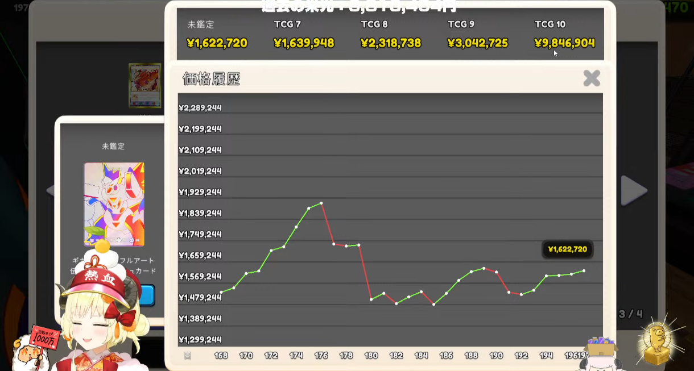Select the card thumbnail at top left

(x=144, y=85)
